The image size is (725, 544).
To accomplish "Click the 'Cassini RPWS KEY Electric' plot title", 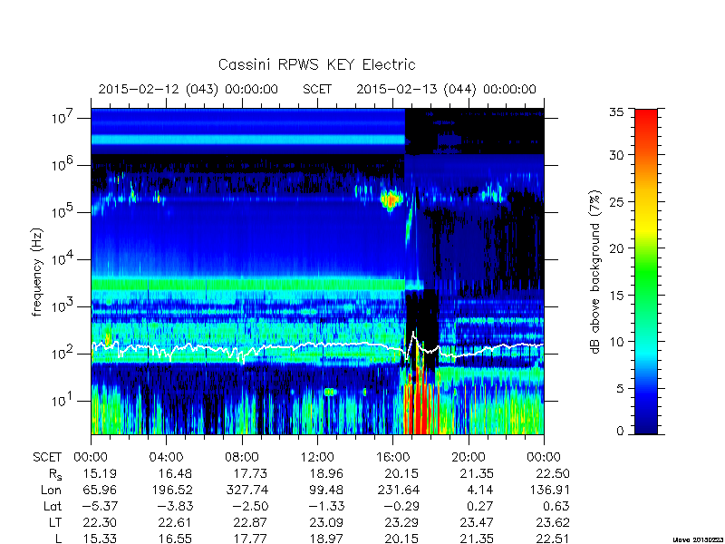I will [x=316, y=64].
